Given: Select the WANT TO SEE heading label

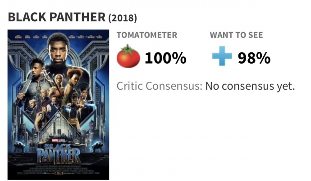Looking at the screenshot, I should 236,35.
